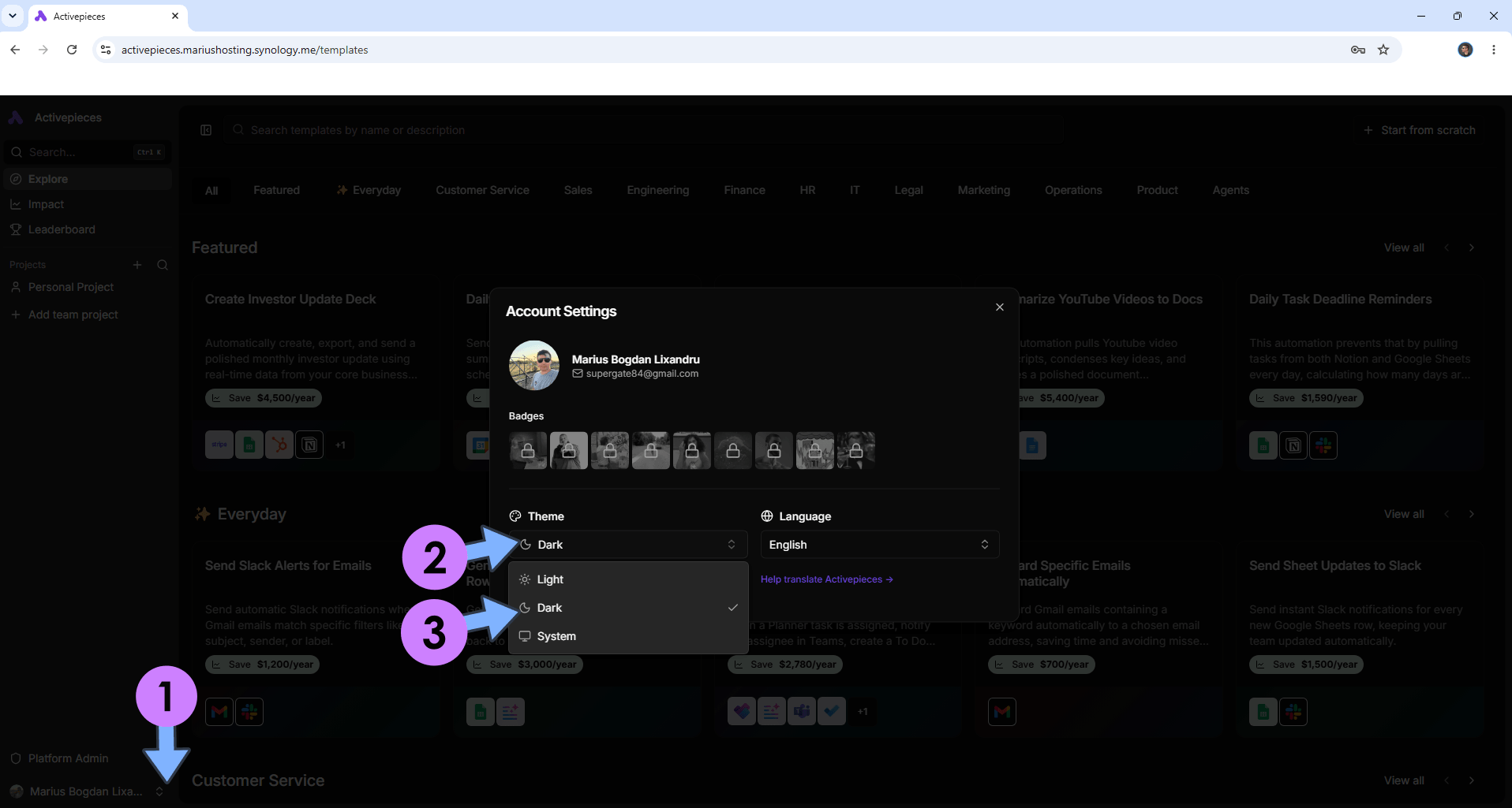
Task: Click the search icon next to Projects
Action: (163, 265)
